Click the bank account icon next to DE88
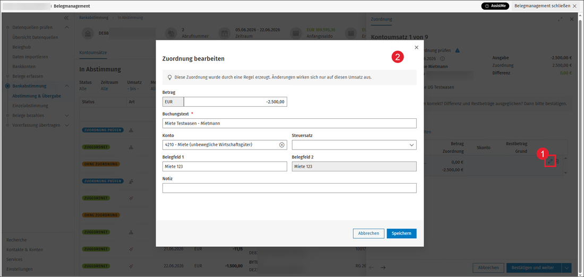 pyautogui.click(x=88, y=33)
